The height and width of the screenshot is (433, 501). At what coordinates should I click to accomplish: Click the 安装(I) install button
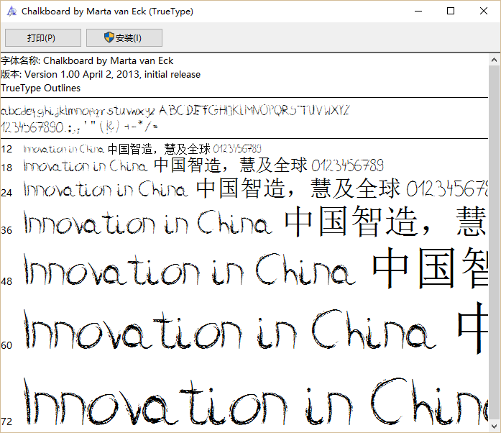pos(124,37)
